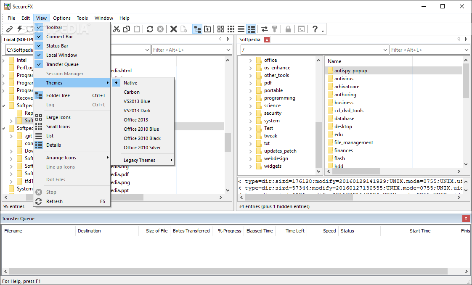Close the Transfer Queue panel

(x=466, y=218)
